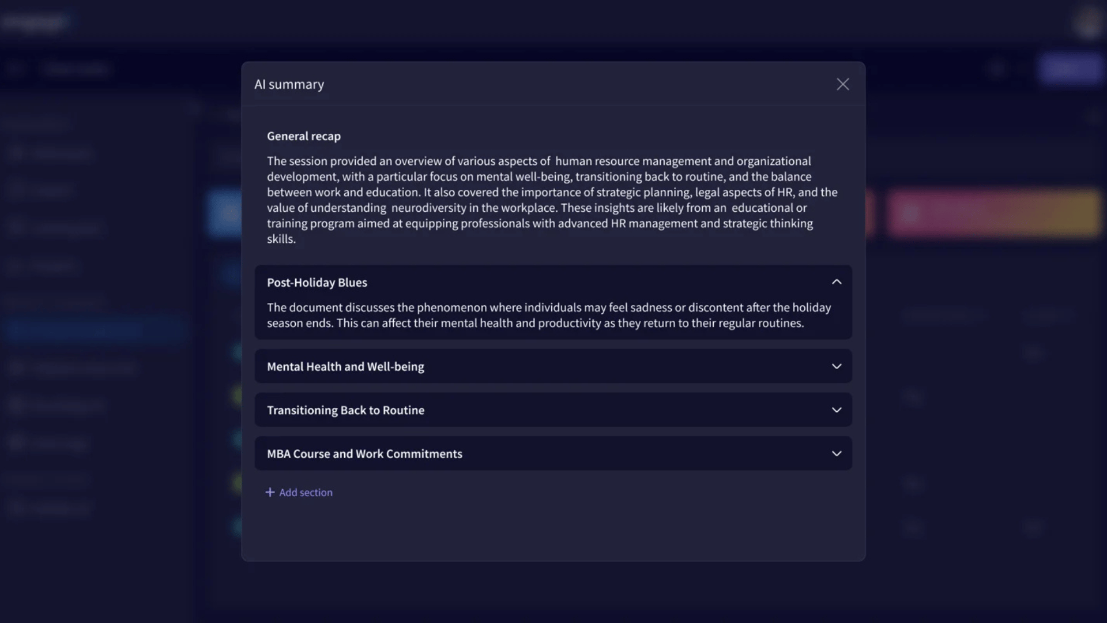Viewport: 1107px width, 623px height.
Task: Expand Transitioning Back to Routine chevron
Action: pos(836,410)
